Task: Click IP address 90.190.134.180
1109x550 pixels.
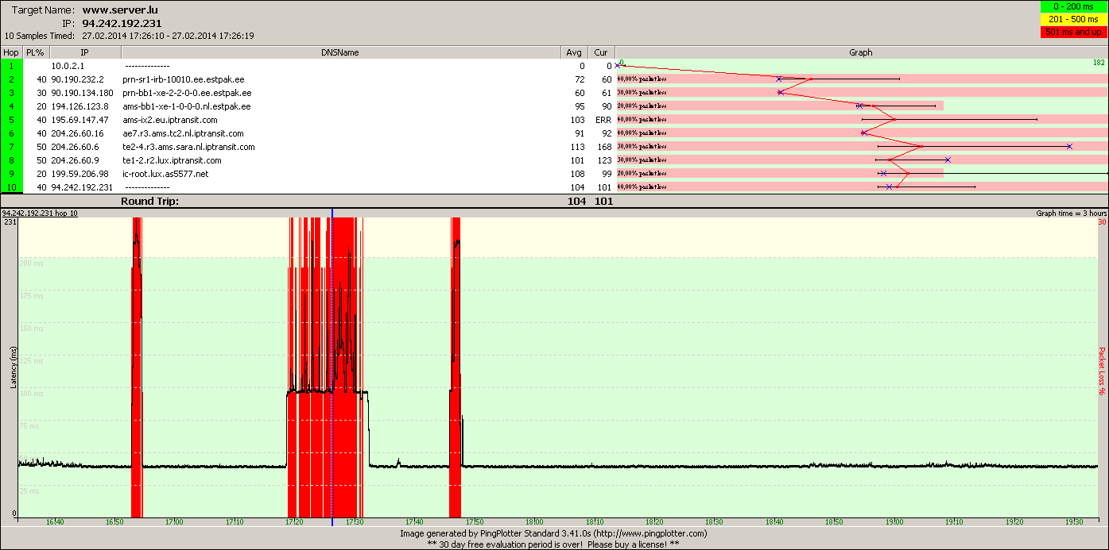Action: tap(83, 93)
